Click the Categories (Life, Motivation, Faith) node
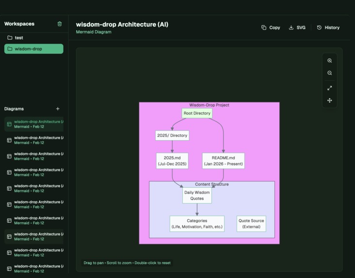The width and height of the screenshot is (355, 278). 197,224
